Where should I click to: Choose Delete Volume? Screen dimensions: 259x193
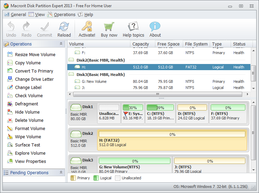pyautogui.click(x=25, y=120)
